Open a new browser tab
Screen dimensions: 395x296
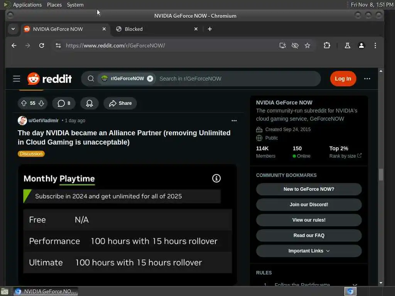[x=209, y=29]
